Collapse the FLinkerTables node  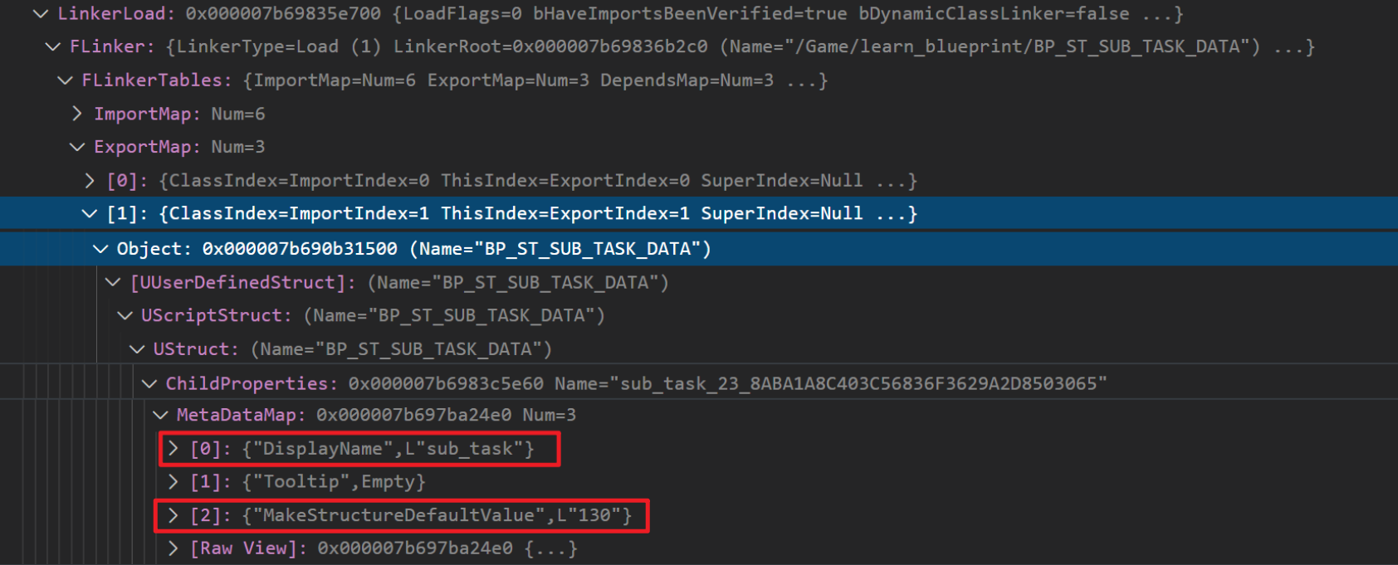pos(65,80)
